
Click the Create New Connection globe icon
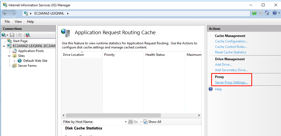coord(4,35)
